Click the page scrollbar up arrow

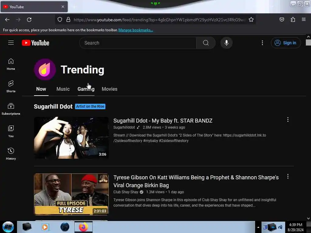[308, 37]
